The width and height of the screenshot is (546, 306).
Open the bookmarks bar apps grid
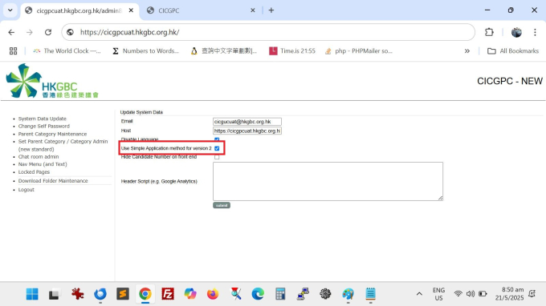coord(13,51)
